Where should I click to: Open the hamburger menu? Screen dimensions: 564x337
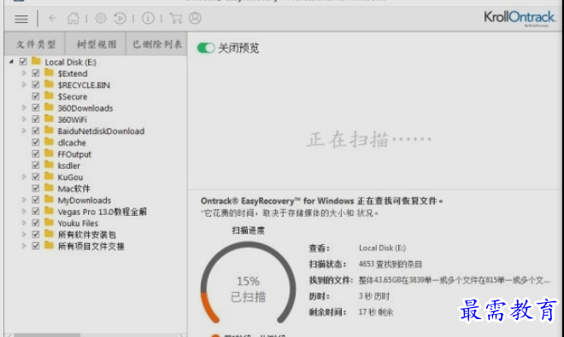click(21, 19)
